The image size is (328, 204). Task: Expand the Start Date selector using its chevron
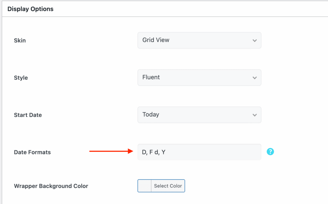tap(255, 115)
